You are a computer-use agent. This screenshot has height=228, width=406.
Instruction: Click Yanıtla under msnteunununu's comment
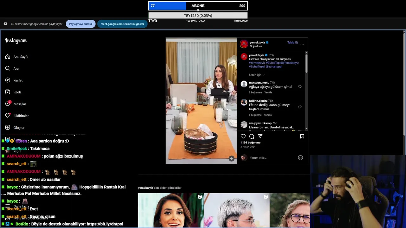268,92
